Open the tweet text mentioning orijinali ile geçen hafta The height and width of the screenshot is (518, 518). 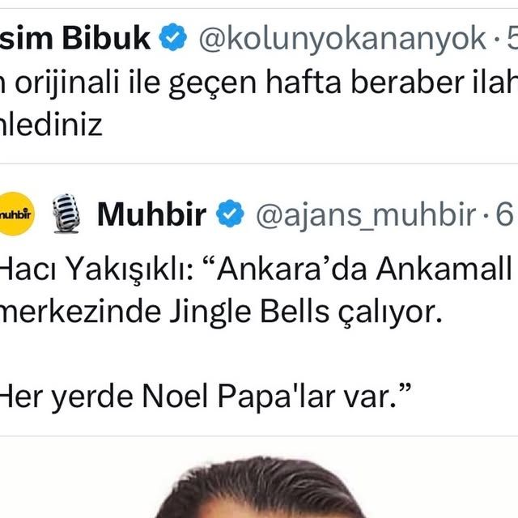click(259, 104)
